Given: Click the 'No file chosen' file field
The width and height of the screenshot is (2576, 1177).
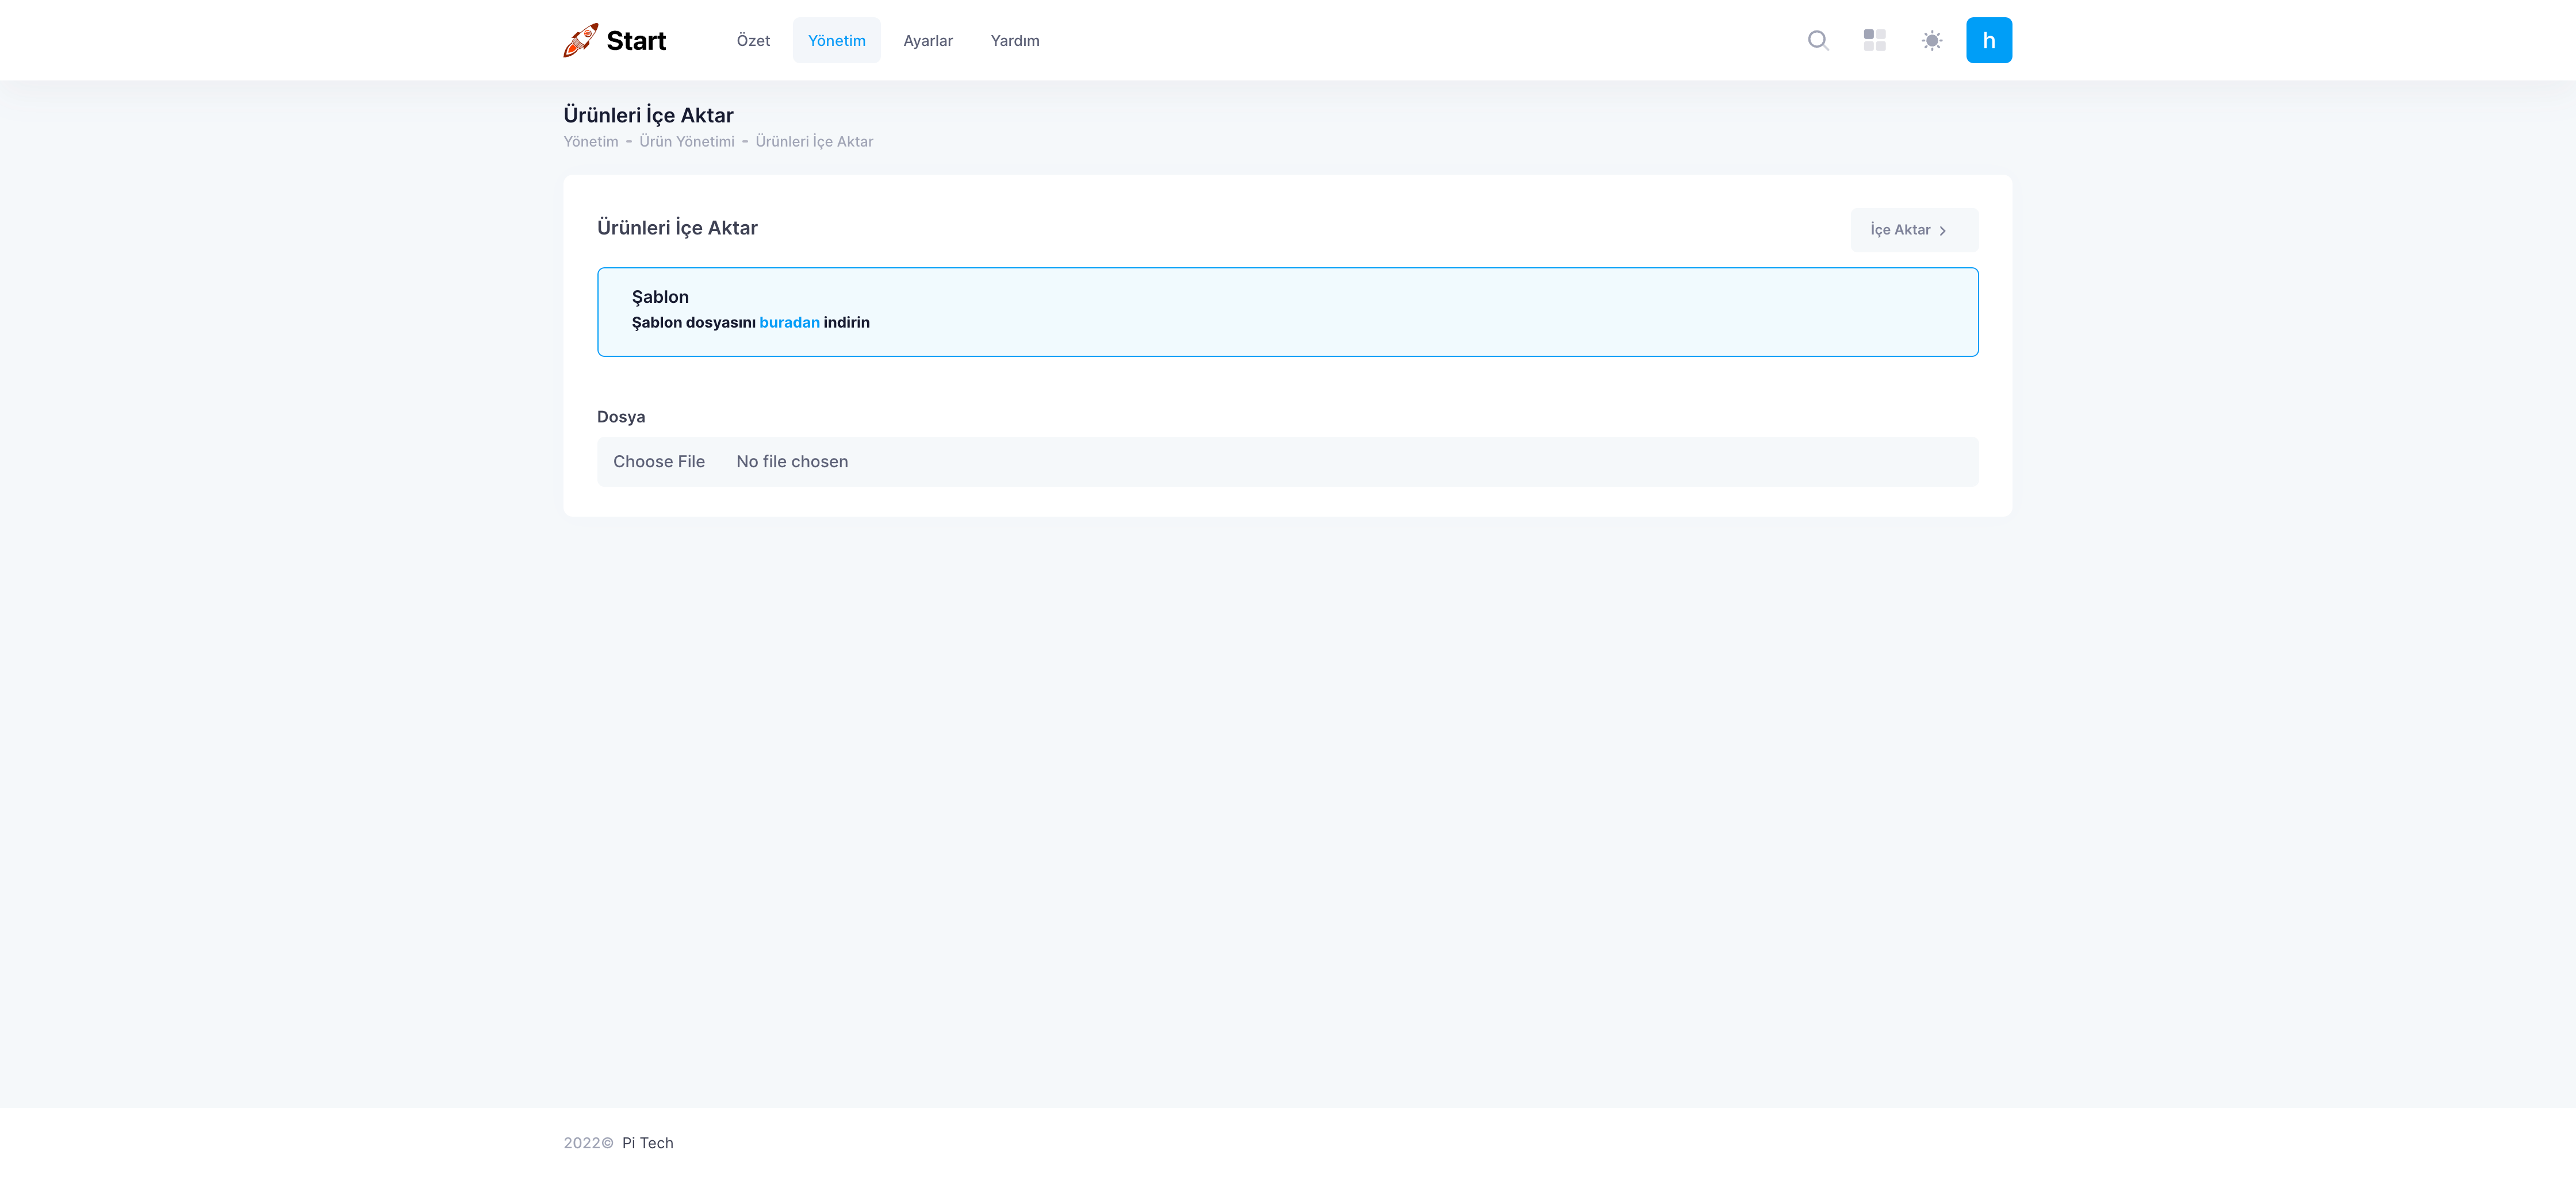Looking at the screenshot, I should (792, 461).
